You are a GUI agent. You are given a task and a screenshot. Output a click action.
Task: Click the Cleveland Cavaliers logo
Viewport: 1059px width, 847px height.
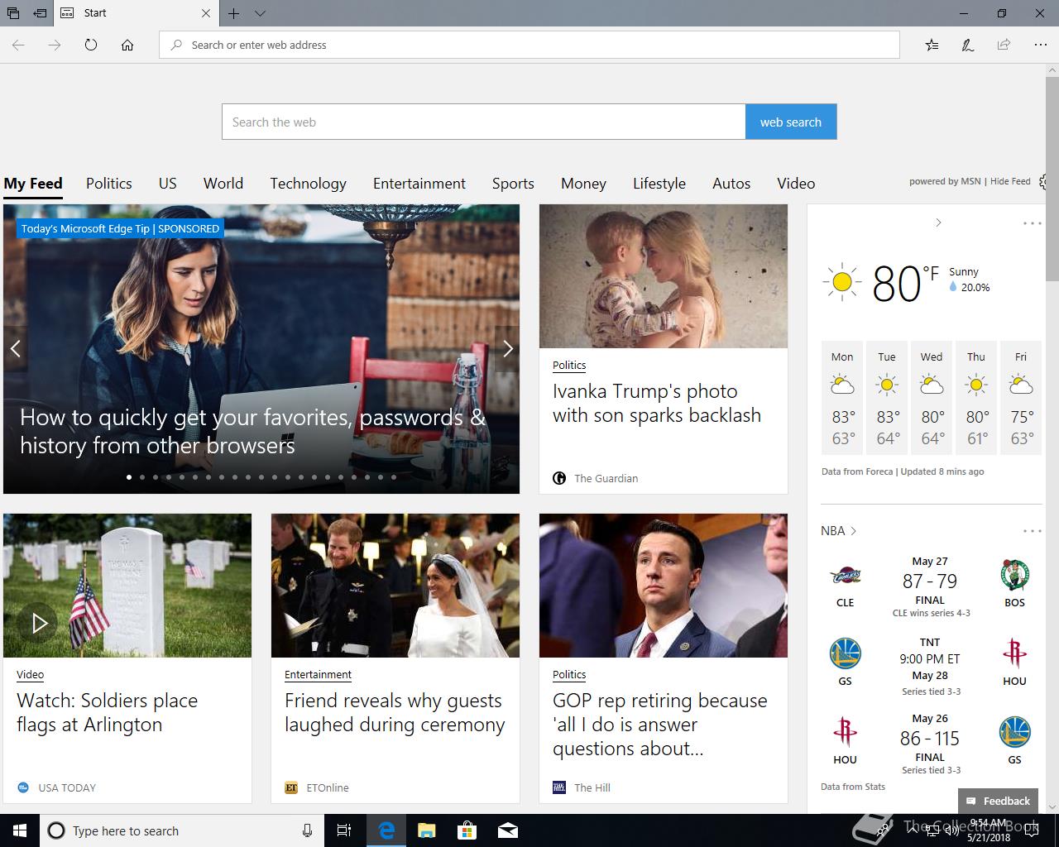845,576
